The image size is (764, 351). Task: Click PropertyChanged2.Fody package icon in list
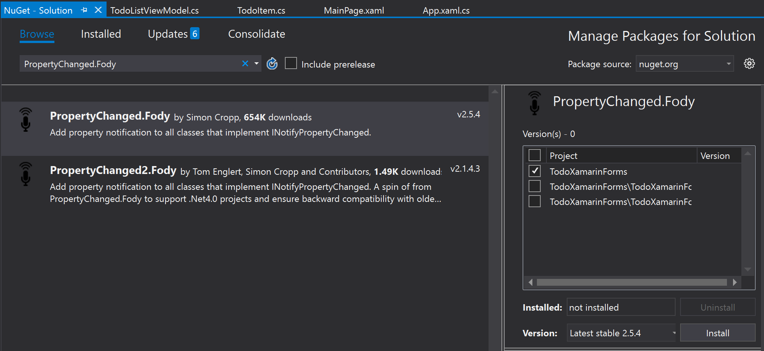click(26, 174)
